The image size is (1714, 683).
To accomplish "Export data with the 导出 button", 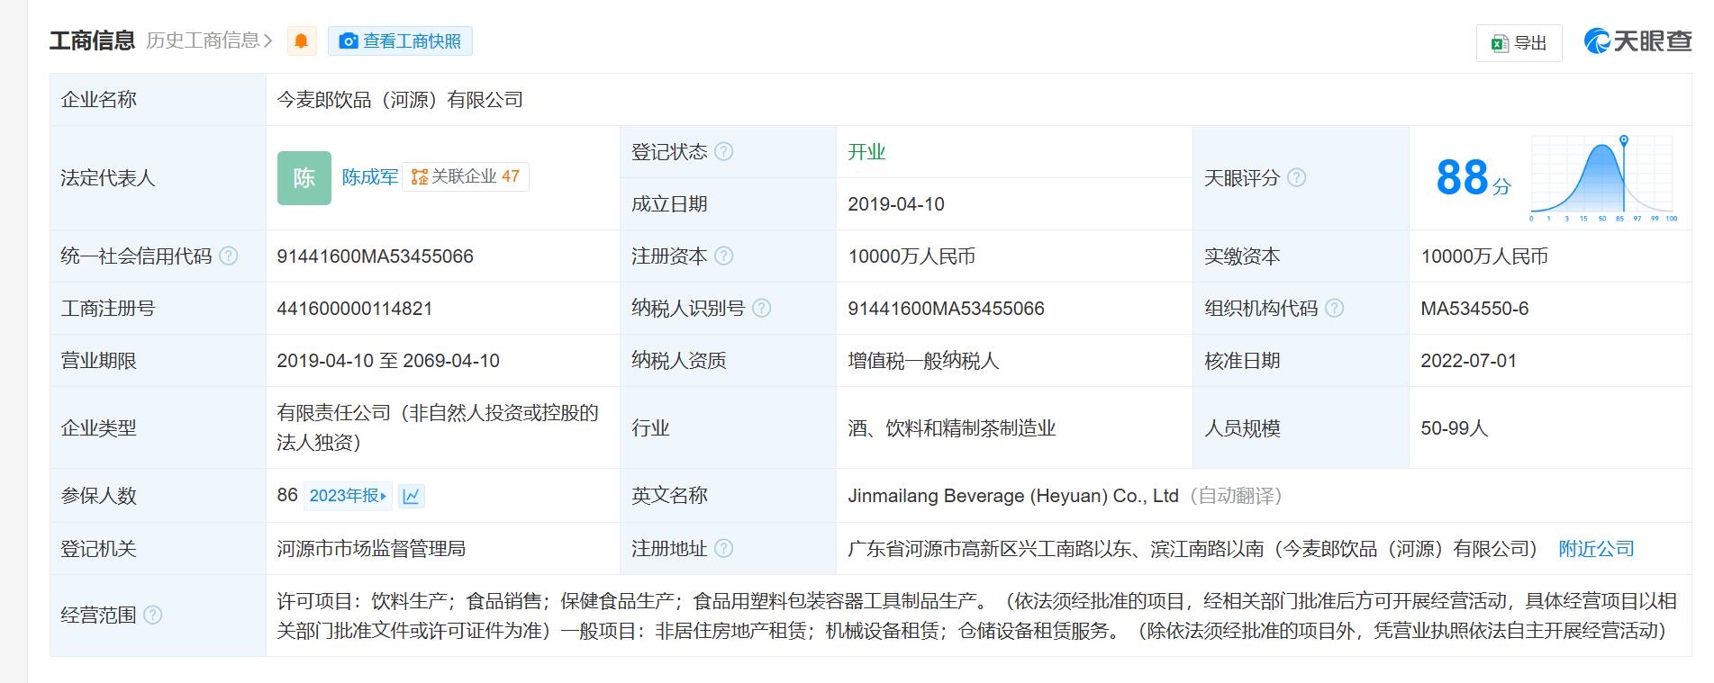I will coord(1519,43).
